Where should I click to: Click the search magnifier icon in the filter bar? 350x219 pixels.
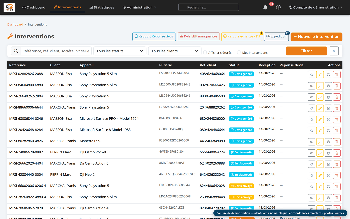coord(16,51)
